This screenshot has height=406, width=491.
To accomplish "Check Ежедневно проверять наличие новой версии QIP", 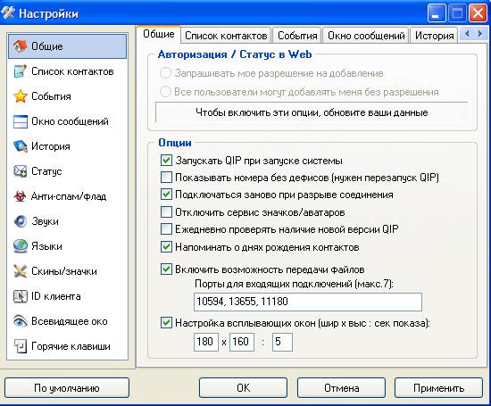I will tap(166, 229).
